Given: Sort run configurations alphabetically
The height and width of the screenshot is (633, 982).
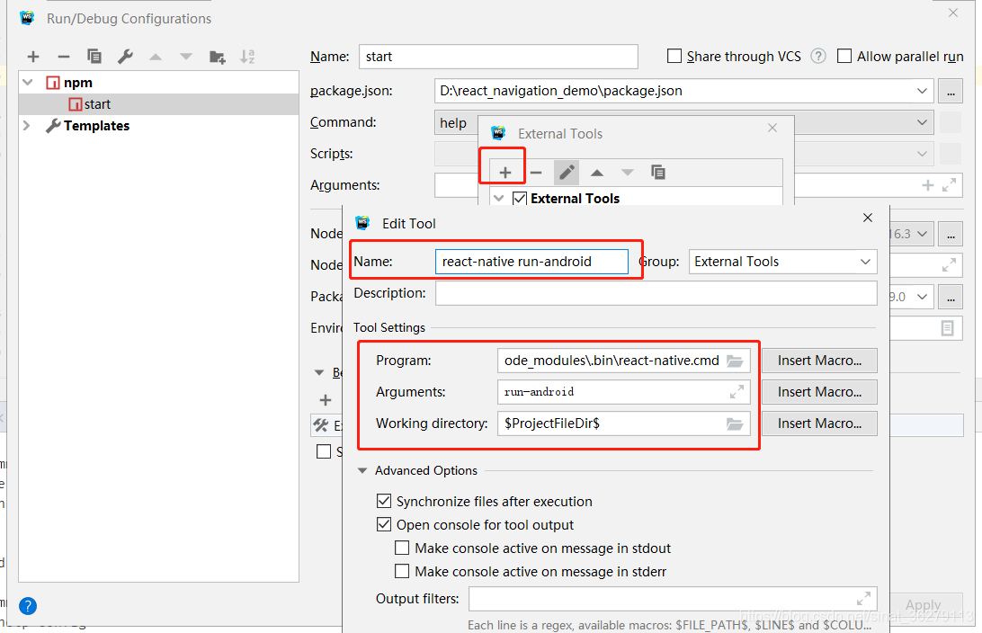Looking at the screenshot, I should pyautogui.click(x=246, y=56).
